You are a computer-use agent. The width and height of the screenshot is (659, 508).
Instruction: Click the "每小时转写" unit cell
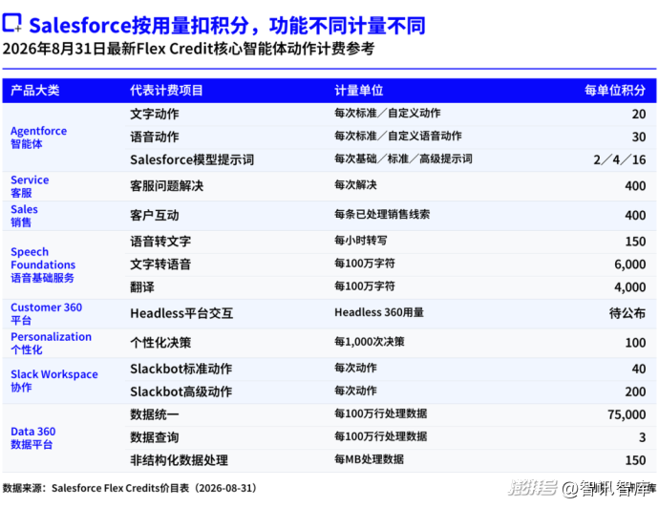[x=361, y=241]
